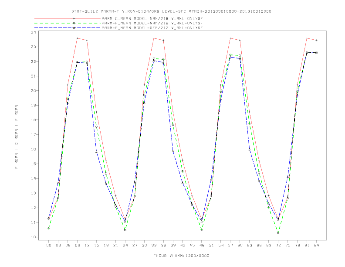The image size is (345, 267).
Task: Click x-axis tick label 60
Action: click(x=240, y=245)
